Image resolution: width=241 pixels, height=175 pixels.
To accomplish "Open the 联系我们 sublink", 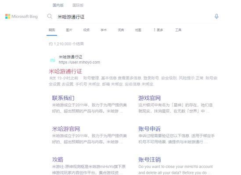I will click(63, 98).
